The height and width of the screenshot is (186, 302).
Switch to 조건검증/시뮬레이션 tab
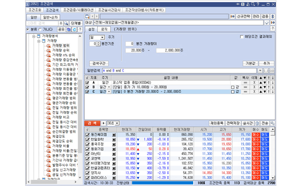(78, 10)
